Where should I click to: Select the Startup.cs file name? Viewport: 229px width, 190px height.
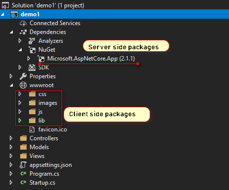42,183
